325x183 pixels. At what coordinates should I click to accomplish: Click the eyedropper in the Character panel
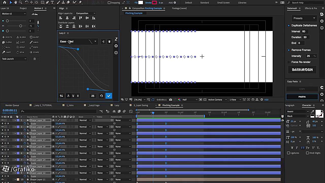pos(312,112)
